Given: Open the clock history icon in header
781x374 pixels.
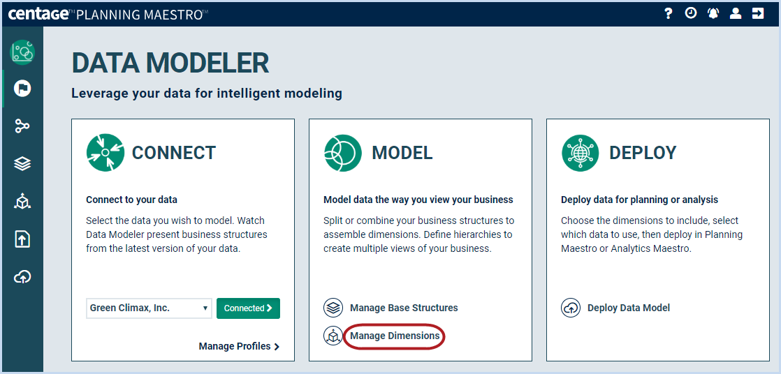Looking at the screenshot, I should tap(691, 13).
